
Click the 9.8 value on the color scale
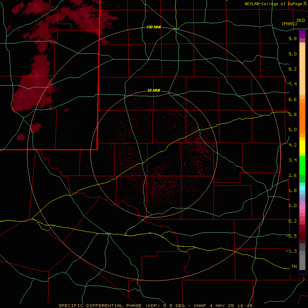(x=293, y=38)
